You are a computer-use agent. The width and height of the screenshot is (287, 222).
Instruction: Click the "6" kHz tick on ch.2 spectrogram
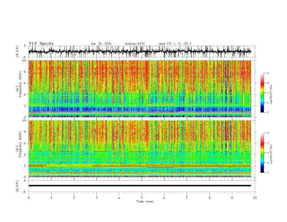(25, 143)
